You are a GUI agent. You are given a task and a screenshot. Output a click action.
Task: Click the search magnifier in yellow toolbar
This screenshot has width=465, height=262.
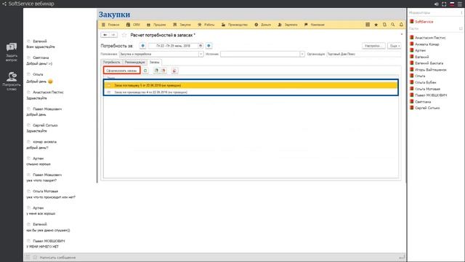tap(392, 25)
